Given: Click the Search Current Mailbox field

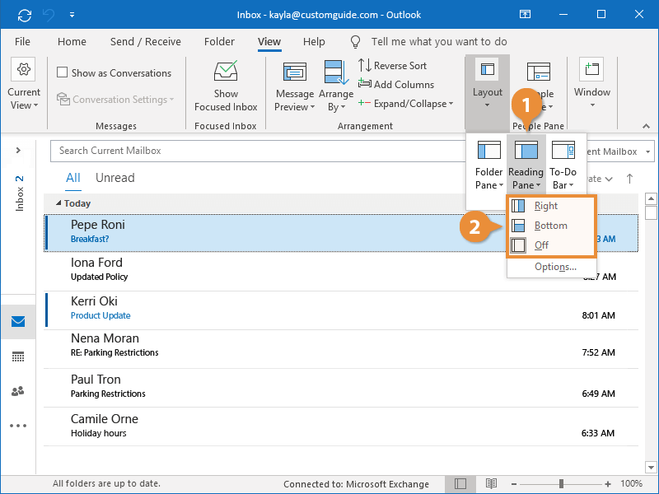Looking at the screenshot, I should 258,151.
